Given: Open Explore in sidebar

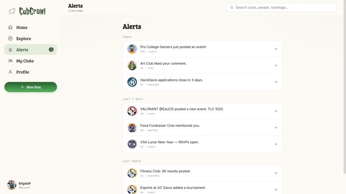Looking at the screenshot, I should pyautogui.click(x=30, y=39).
